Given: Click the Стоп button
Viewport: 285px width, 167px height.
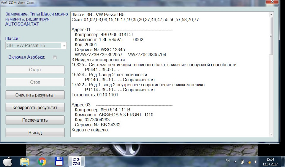Looking at the screenshot, I should coord(35,82).
